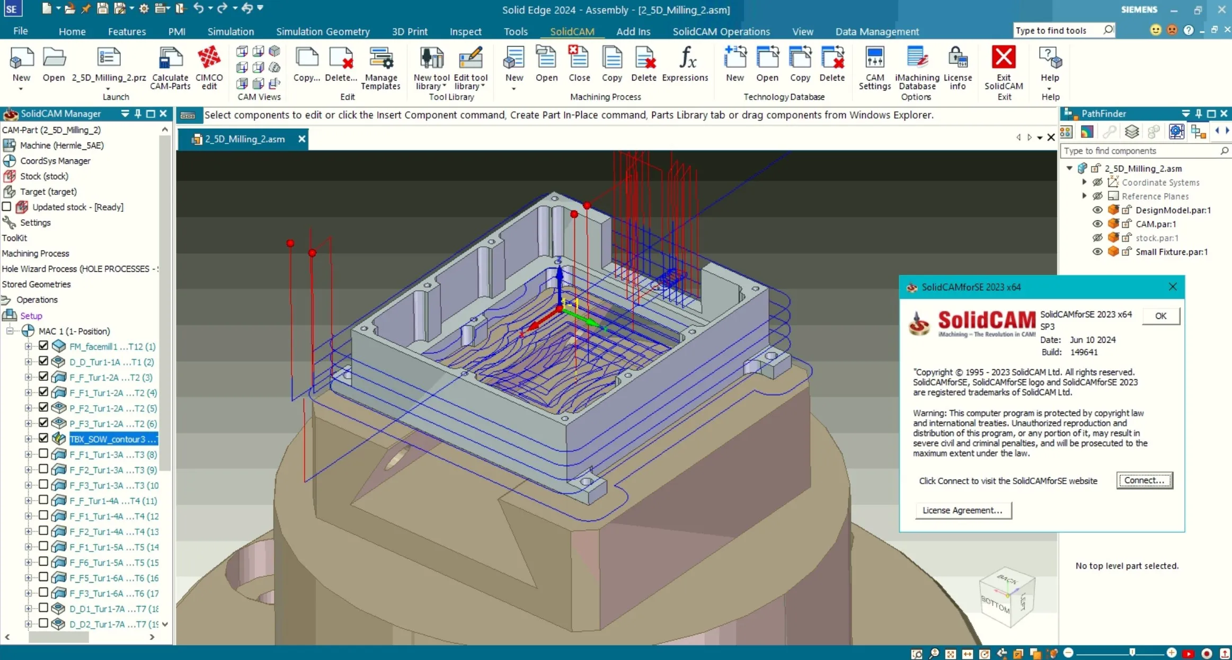Screen dimensions: 1232x660
Task: Show stock.par:1 with eye icon
Action: (x=1097, y=238)
